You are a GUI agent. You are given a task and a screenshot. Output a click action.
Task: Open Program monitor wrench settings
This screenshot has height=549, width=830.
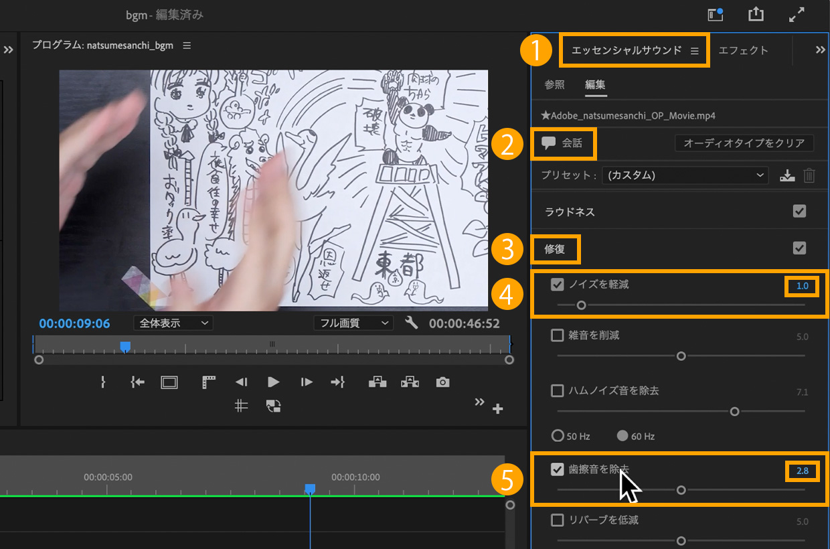pyautogui.click(x=412, y=323)
